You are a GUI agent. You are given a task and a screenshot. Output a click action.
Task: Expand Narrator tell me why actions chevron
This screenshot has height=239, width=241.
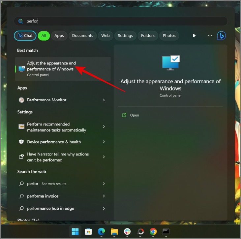(x=104, y=157)
